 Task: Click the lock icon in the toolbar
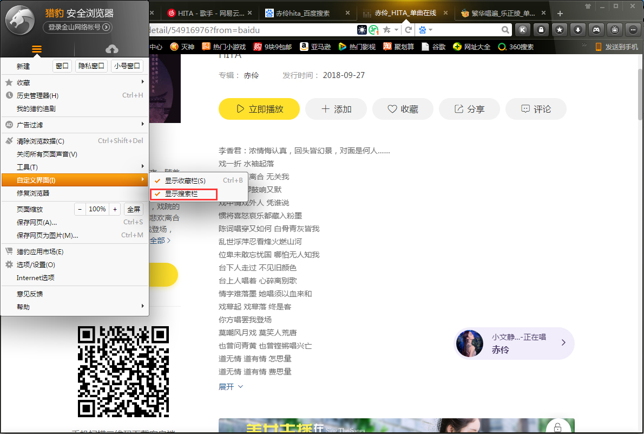(x=541, y=29)
